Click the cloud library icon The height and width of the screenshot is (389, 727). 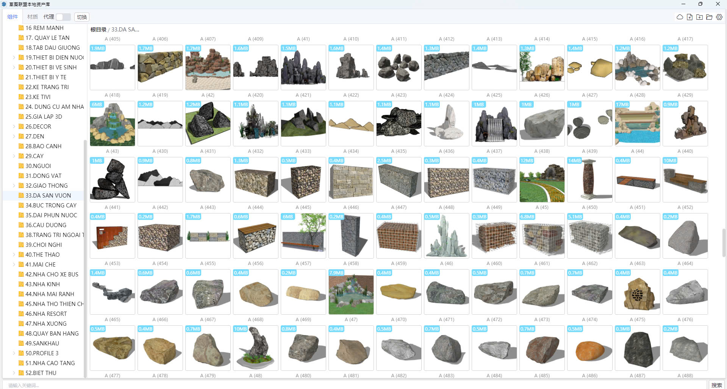pyautogui.click(x=680, y=17)
